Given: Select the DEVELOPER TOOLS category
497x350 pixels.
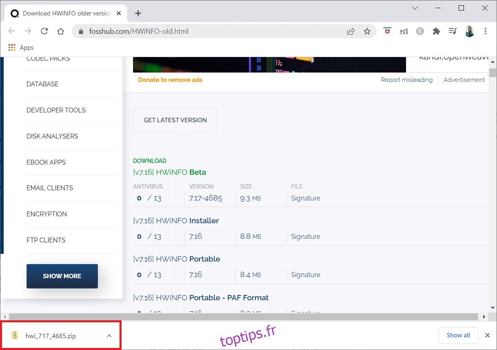Looking at the screenshot, I should [56, 110].
